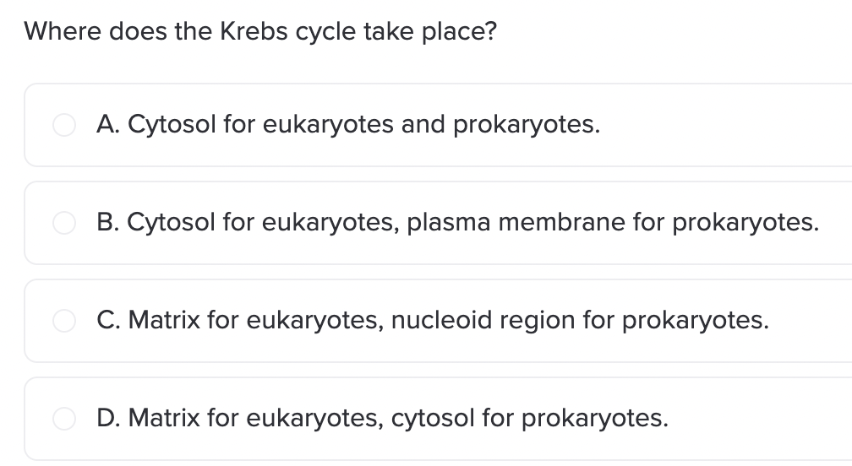
Task: Click empty space inside option A's answer card
Action: coord(723,125)
